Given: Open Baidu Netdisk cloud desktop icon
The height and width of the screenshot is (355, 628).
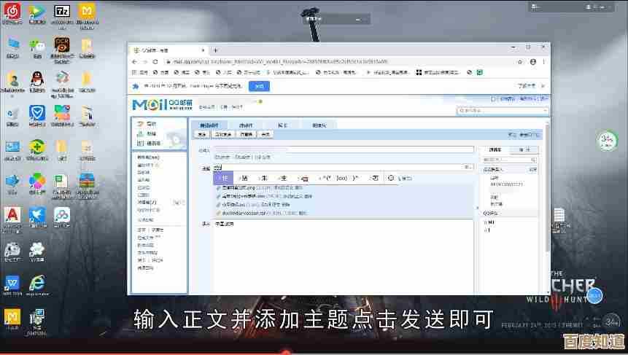Looking at the screenshot, I should (62, 215).
